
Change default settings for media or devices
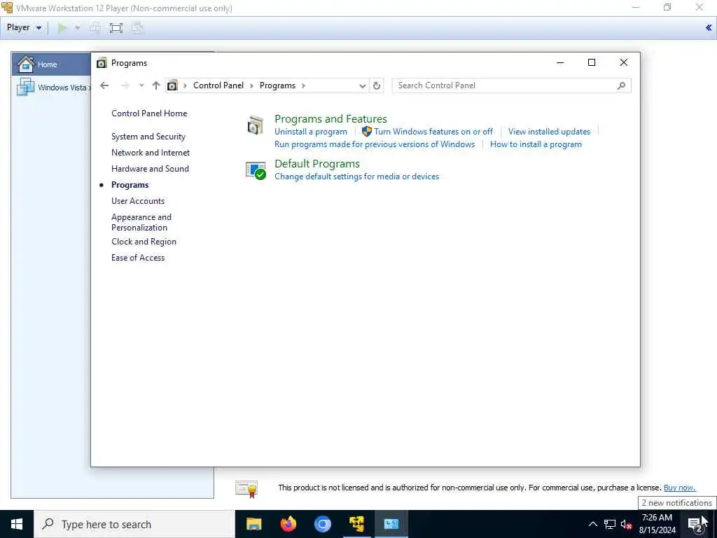tap(356, 177)
